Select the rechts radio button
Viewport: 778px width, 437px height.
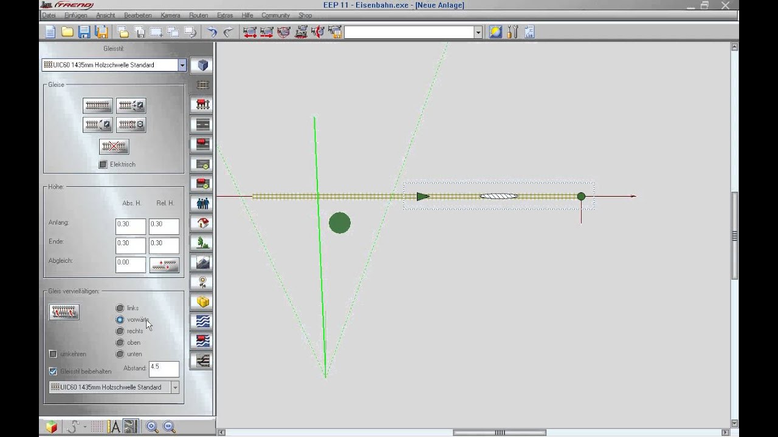(120, 331)
